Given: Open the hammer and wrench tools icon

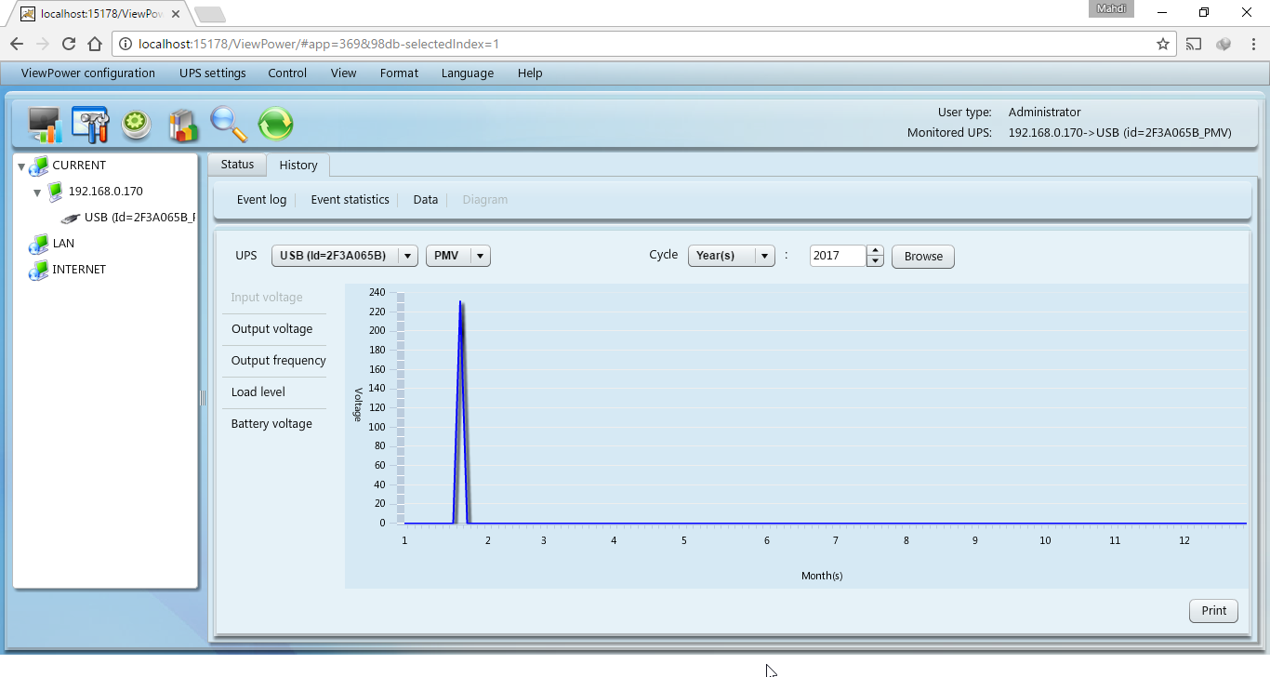Looking at the screenshot, I should click(90, 124).
